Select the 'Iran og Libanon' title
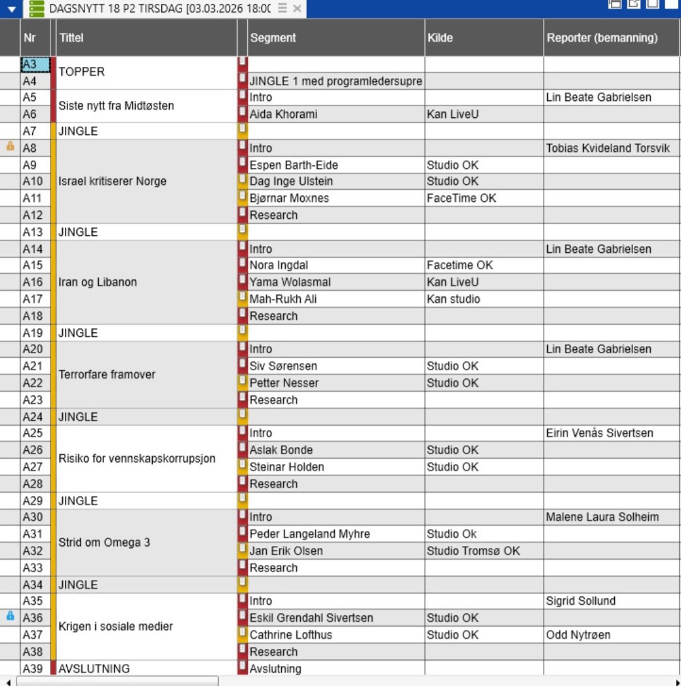Image resolution: width=681 pixels, height=686 pixels. (x=146, y=282)
